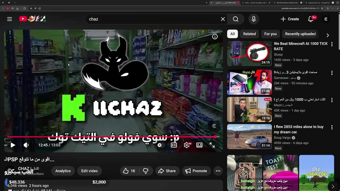The image size is (340, 191).
Task: Open options for the Doug Vargo video
Action: click(x=332, y=127)
